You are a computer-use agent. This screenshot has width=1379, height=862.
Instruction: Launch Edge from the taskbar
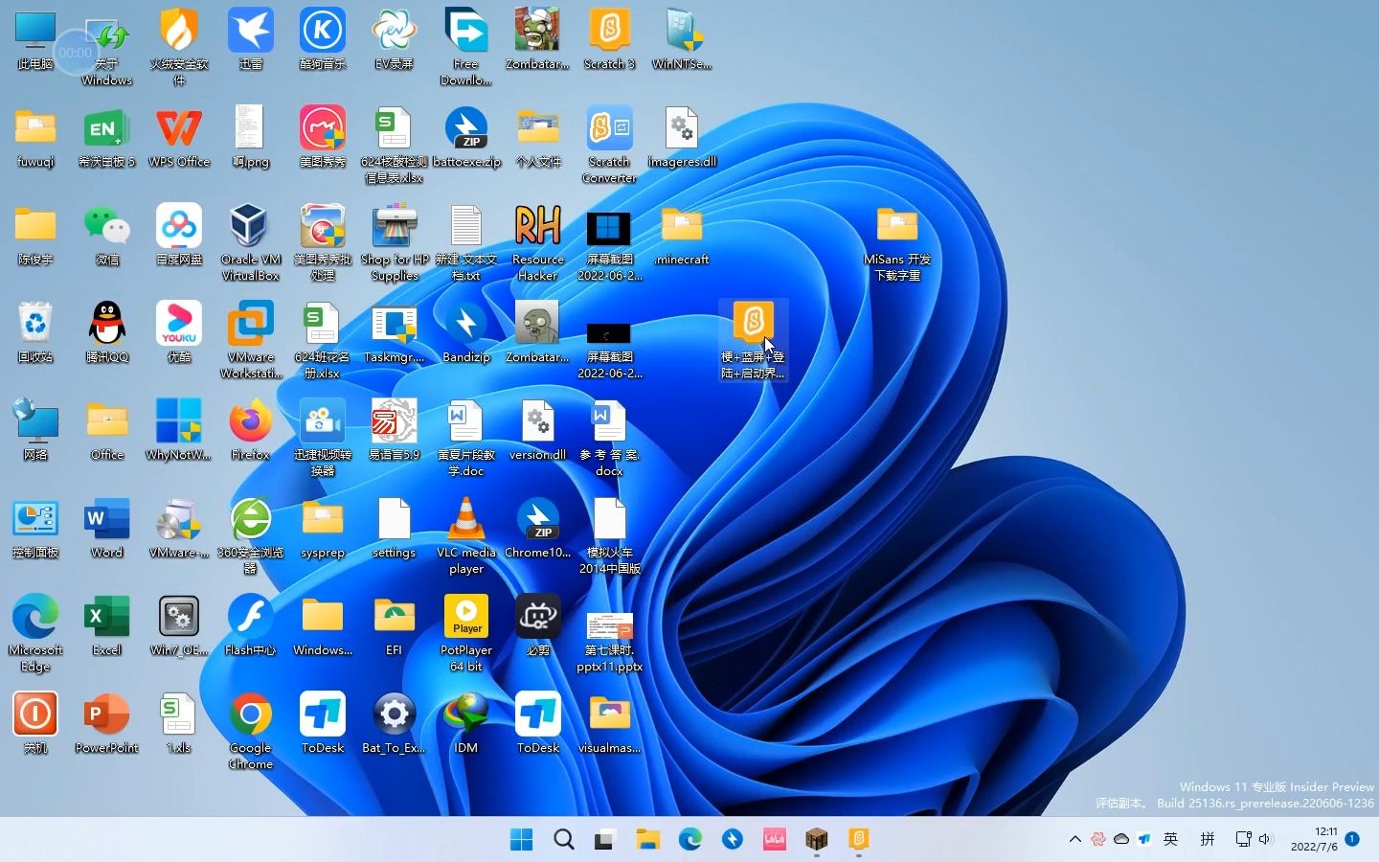[x=690, y=840]
